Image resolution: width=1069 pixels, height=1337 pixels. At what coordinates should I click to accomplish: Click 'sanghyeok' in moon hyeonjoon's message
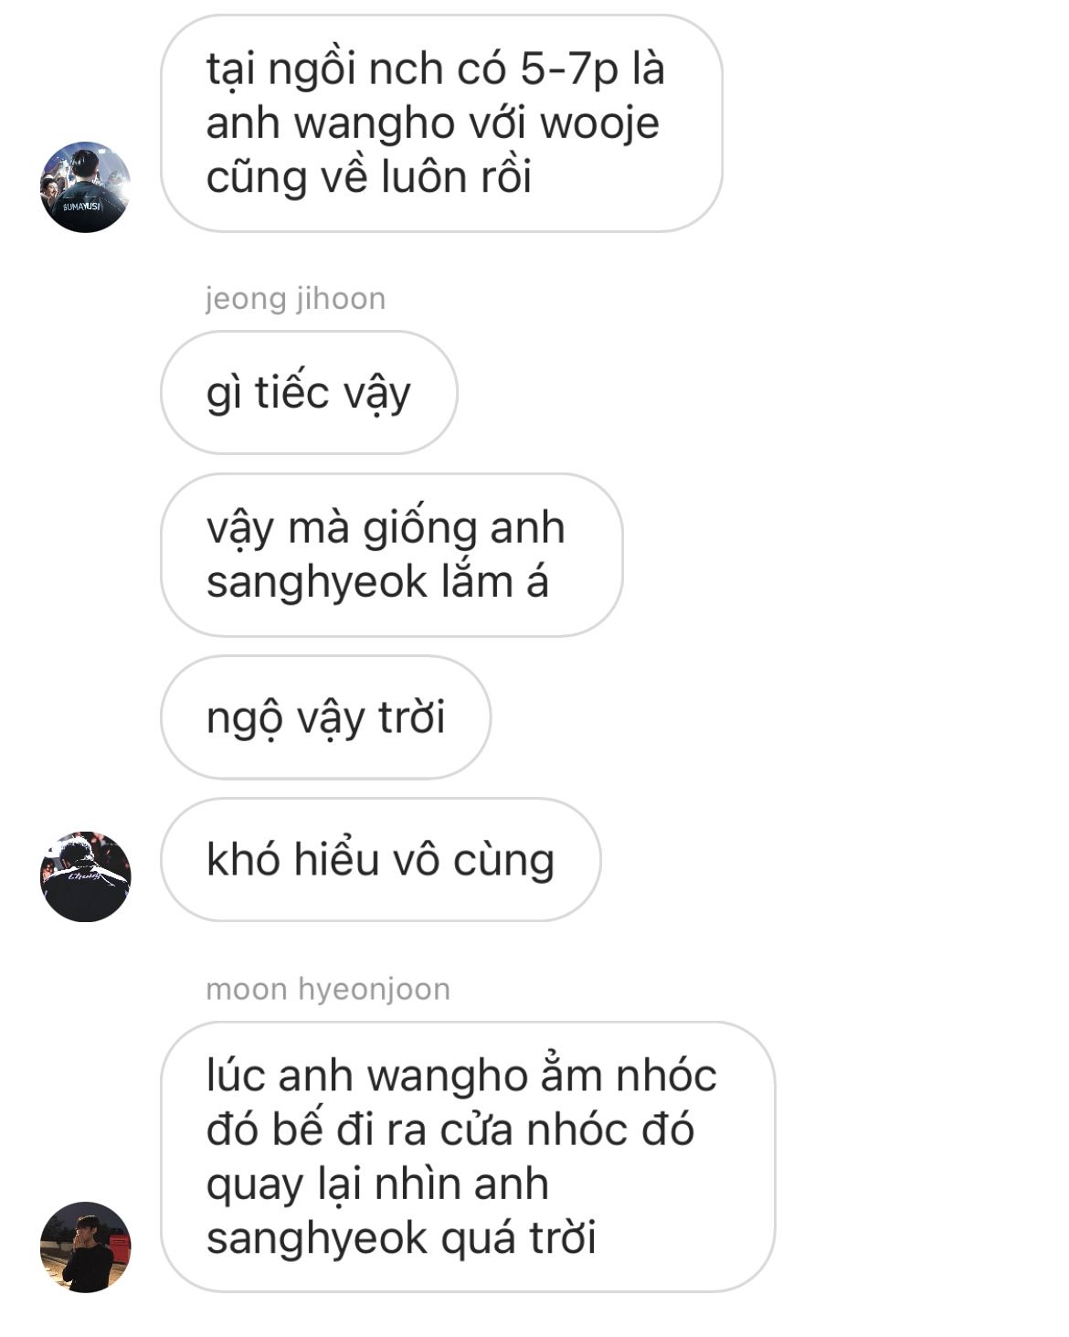coord(316,1239)
